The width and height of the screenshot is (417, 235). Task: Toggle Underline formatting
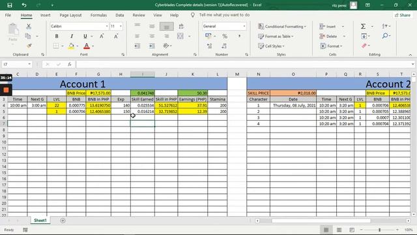(85, 37)
